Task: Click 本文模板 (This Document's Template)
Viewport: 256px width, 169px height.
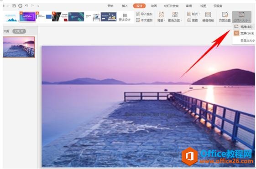Action: [x=144, y=20]
